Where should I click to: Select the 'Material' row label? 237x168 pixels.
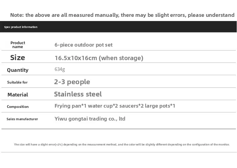click(x=18, y=95)
